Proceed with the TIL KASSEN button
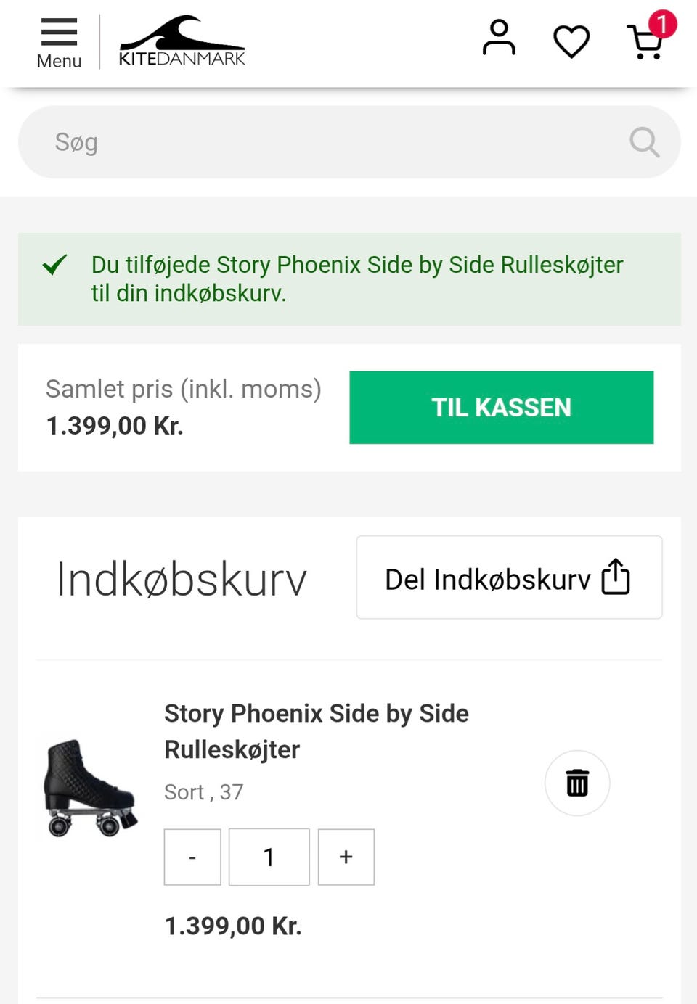 [x=501, y=408]
